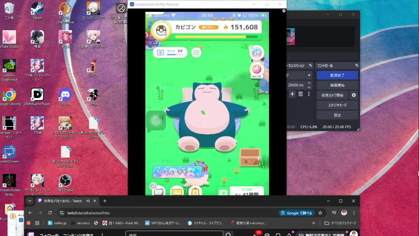419x236 pixels.
Task: Increase the 20000 ms transition duration
Action: [309, 83]
